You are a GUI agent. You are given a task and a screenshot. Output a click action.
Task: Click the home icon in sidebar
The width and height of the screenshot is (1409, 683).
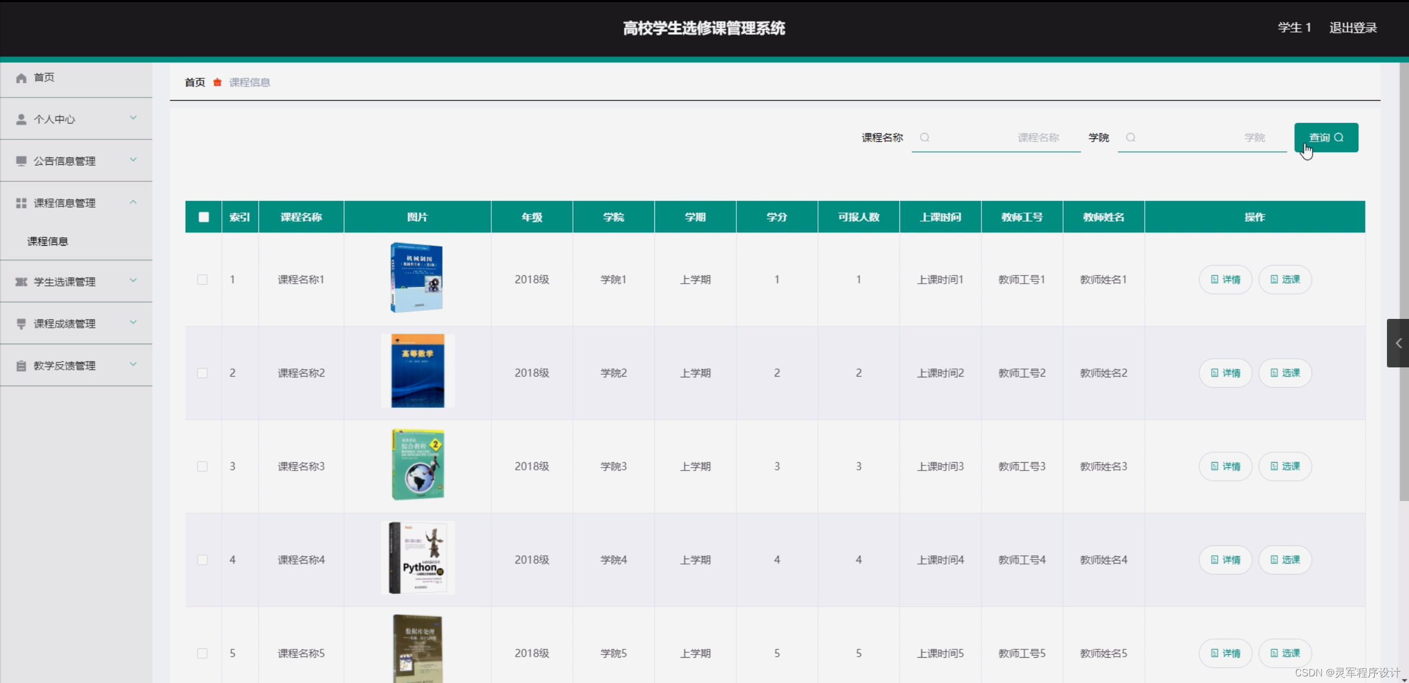pos(21,78)
